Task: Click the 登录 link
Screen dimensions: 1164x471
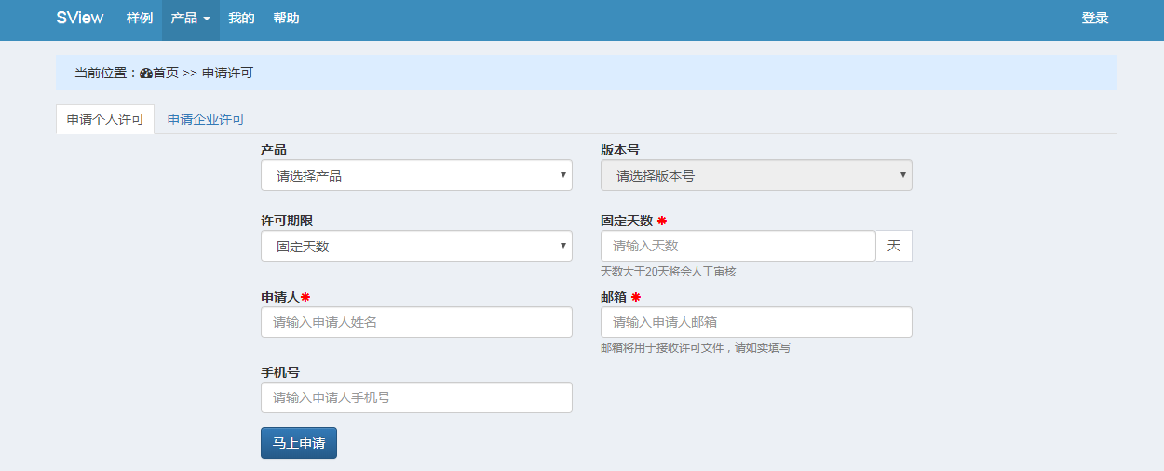Action: click(x=1095, y=19)
